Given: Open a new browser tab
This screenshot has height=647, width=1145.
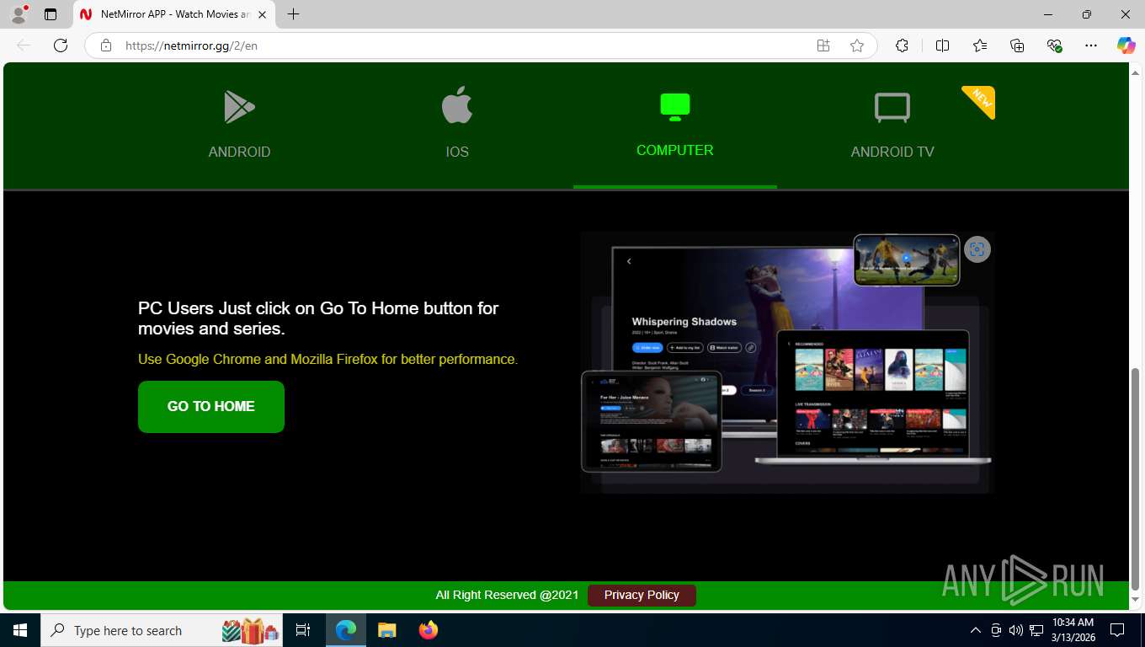Looking at the screenshot, I should tap(293, 14).
